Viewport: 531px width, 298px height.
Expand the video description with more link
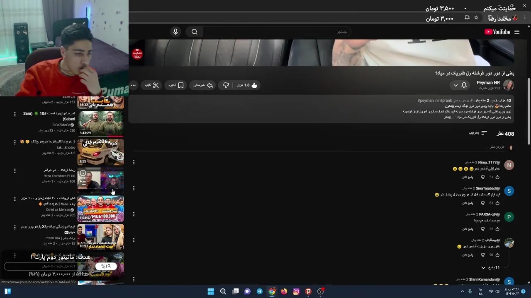[x=448, y=117]
